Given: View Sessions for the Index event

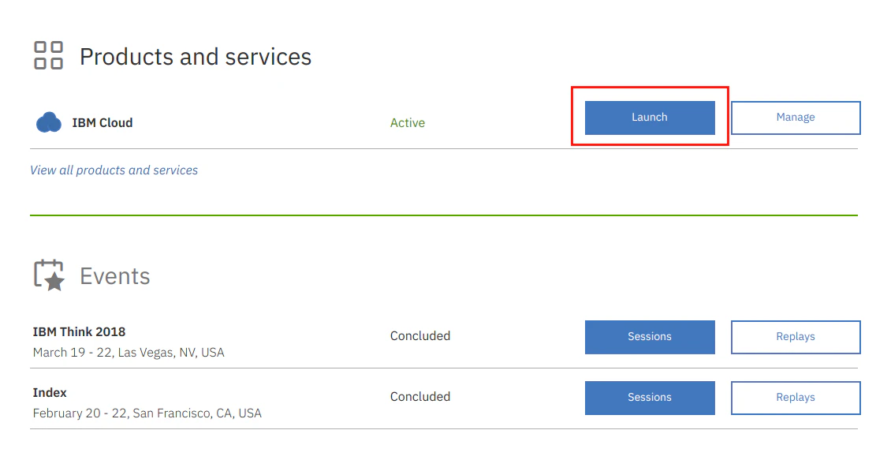Looking at the screenshot, I should [650, 398].
